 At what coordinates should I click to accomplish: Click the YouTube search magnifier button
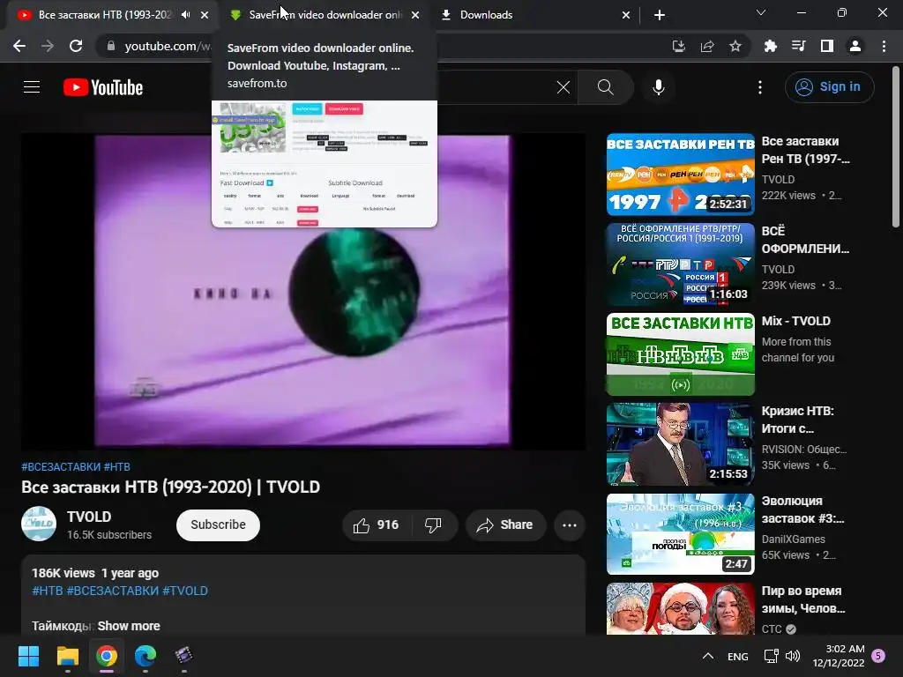pos(605,87)
